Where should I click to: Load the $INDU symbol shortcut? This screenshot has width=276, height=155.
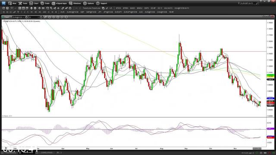pyautogui.click(x=140, y=8)
